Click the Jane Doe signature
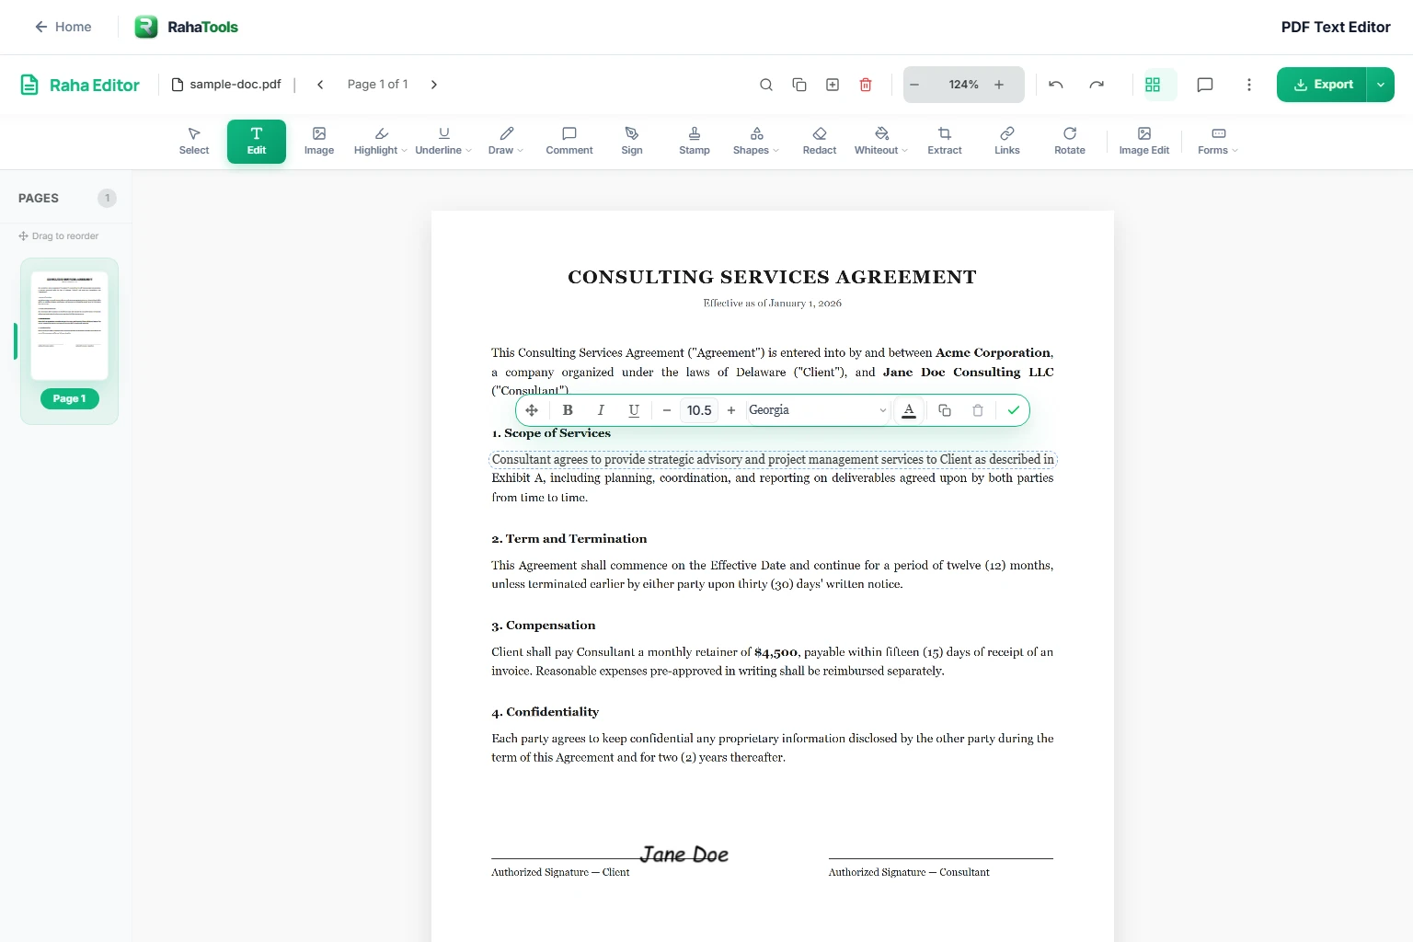Image resolution: width=1413 pixels, height=942 pixels. coord(684,855)
